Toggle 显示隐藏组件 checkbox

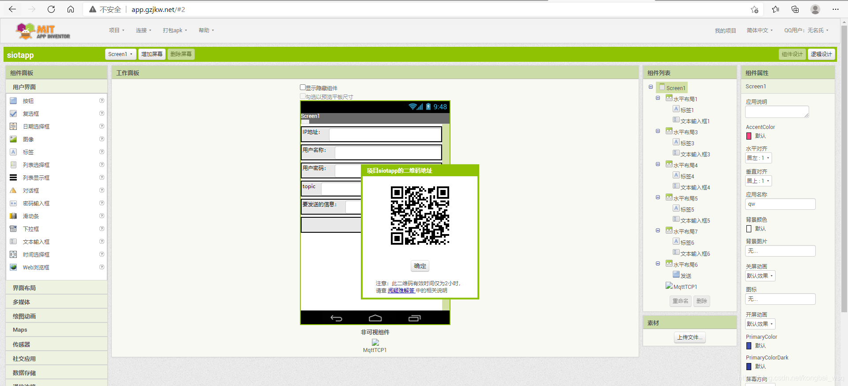(303, 87)
